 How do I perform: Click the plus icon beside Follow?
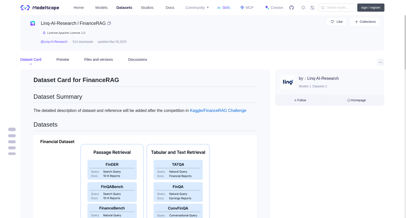pyautogui.click(x=295, y=100)
